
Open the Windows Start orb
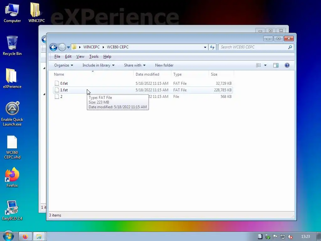point(8,236)
